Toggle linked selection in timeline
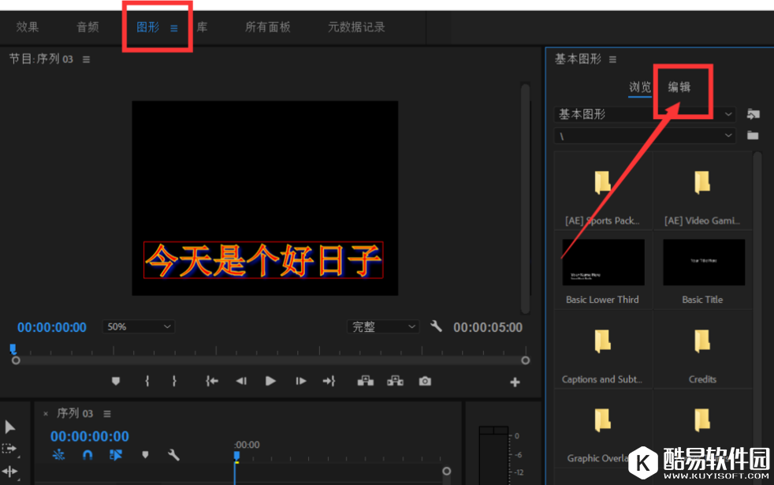The image size is (774, 485). [x=116, y=455]
